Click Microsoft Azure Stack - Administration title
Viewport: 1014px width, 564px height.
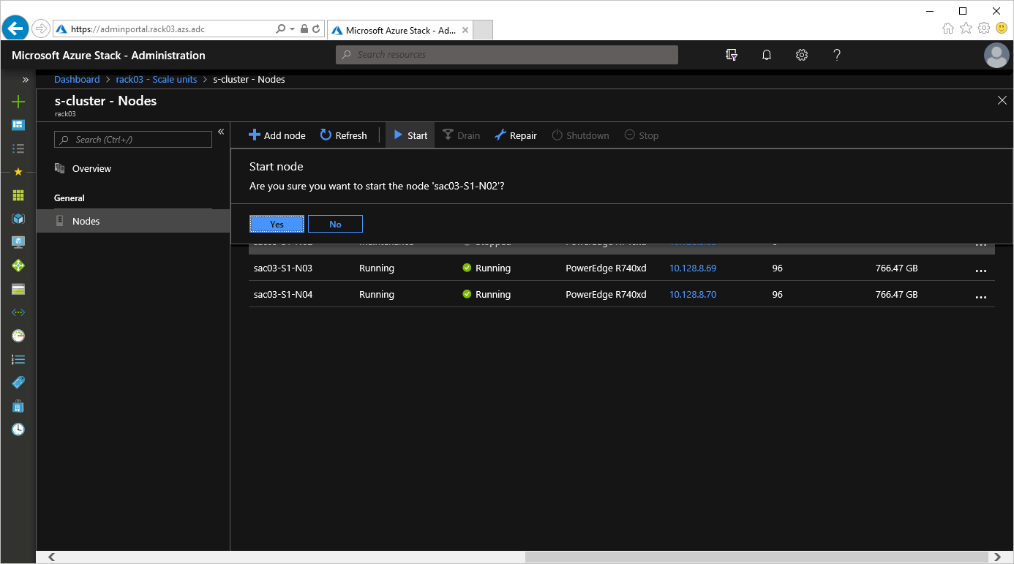pyautogui.click(x=108, y=56)
